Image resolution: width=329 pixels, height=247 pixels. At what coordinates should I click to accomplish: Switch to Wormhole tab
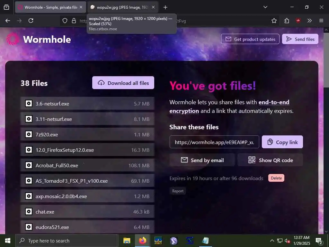point(50,7)
